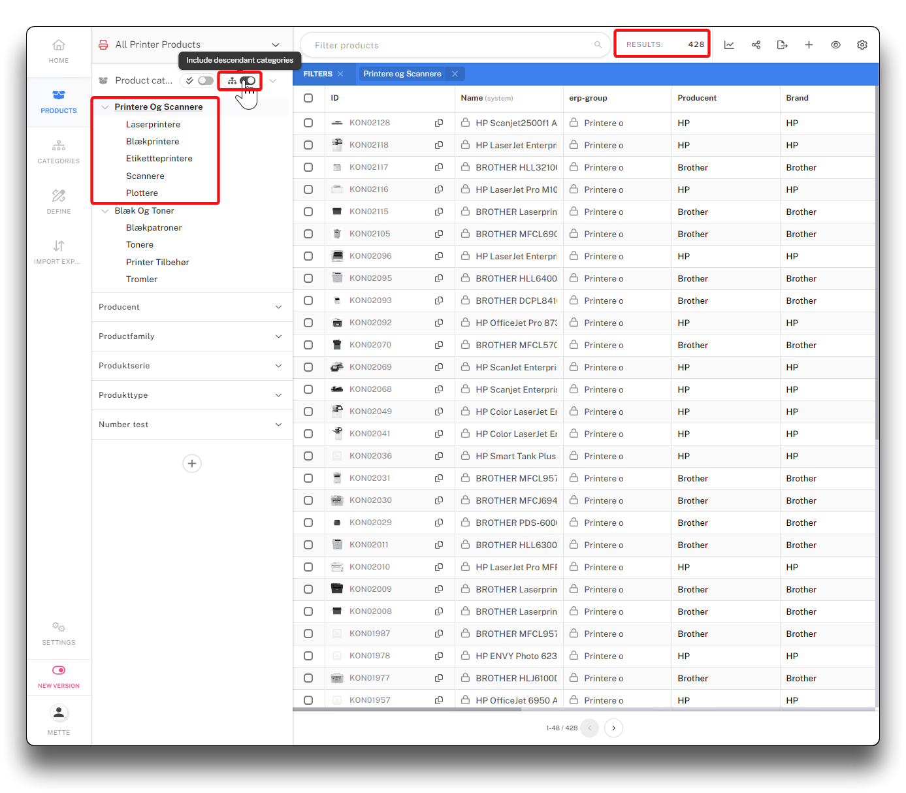
Task: Remove the Printere og Scannere filter chip
Action: [455, 74]
